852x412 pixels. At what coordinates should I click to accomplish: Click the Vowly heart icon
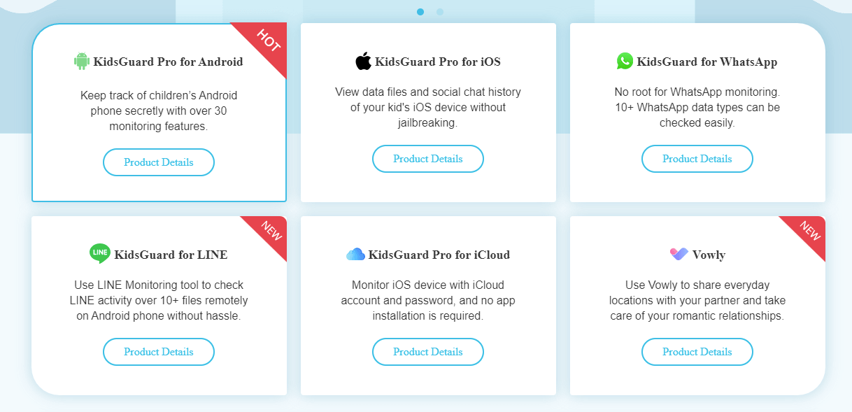point(679,254)
